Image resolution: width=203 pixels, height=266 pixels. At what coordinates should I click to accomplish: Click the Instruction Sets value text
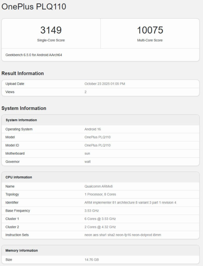pyautogui.click(x=123, y=235)
